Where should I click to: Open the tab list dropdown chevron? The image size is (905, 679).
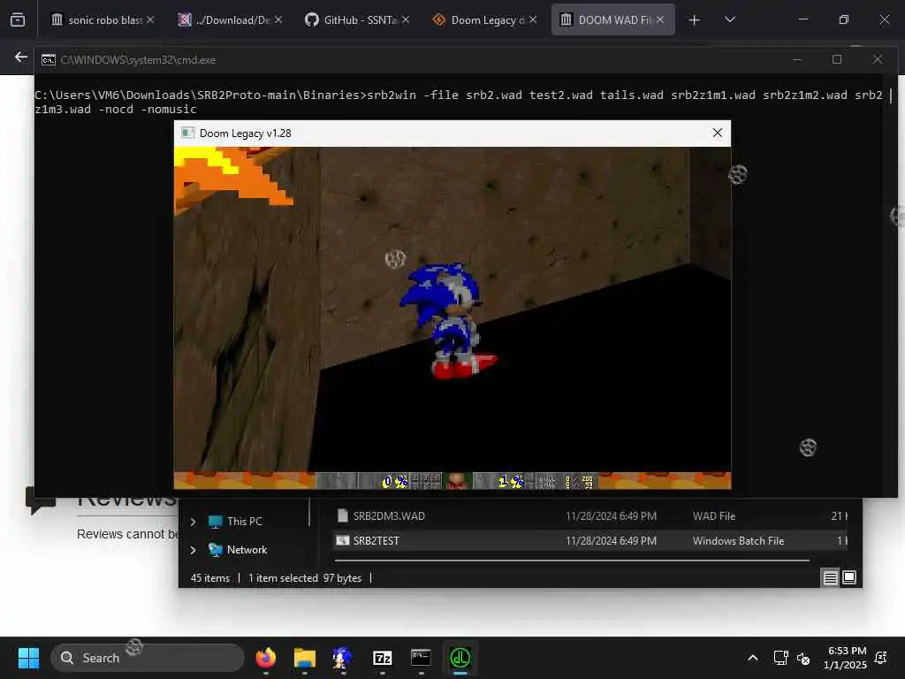pyautogui.click(x=729, y=19)
